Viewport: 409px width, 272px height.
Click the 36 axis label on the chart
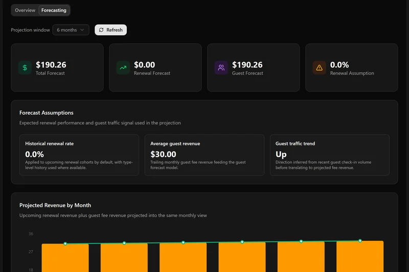31,234
